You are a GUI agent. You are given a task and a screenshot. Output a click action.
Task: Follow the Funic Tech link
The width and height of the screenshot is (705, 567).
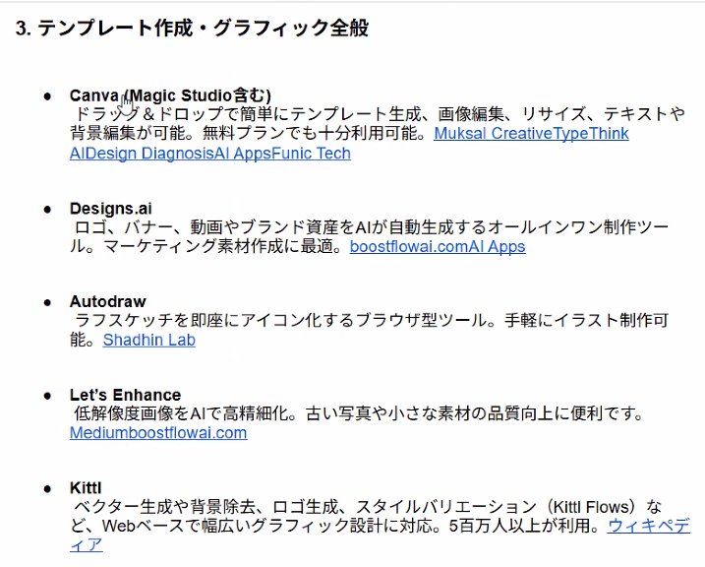[313, 154]
